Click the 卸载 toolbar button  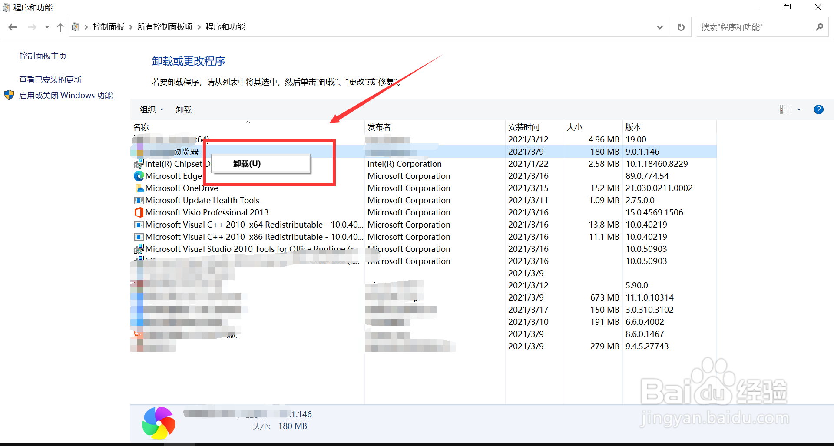tap(184, 110)
